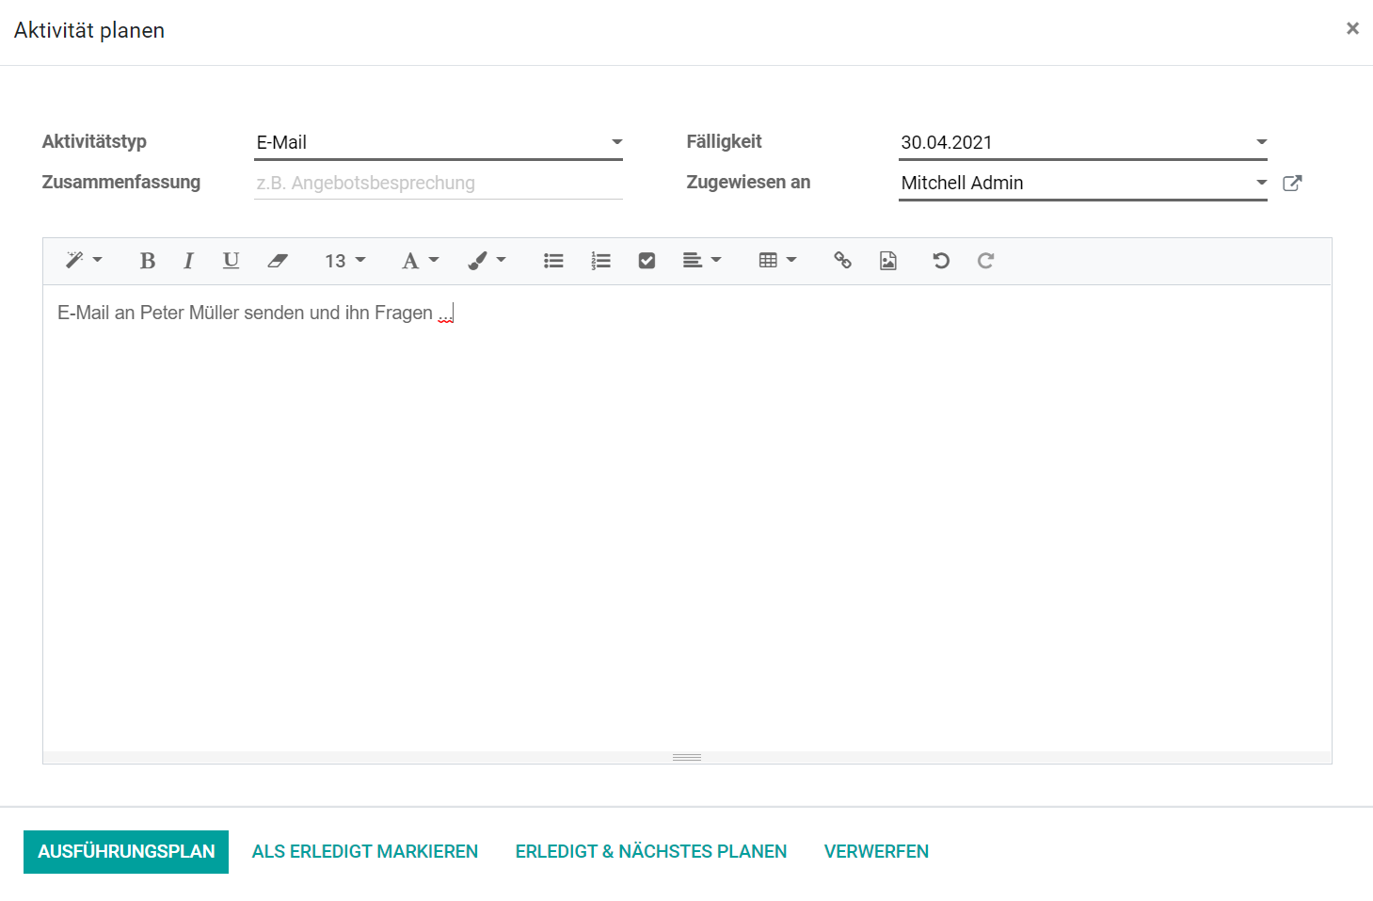Open the magic wand style menu
The height and width of the screenshot is (901, 1373).
pyautogui.click(x=83, y=261)
